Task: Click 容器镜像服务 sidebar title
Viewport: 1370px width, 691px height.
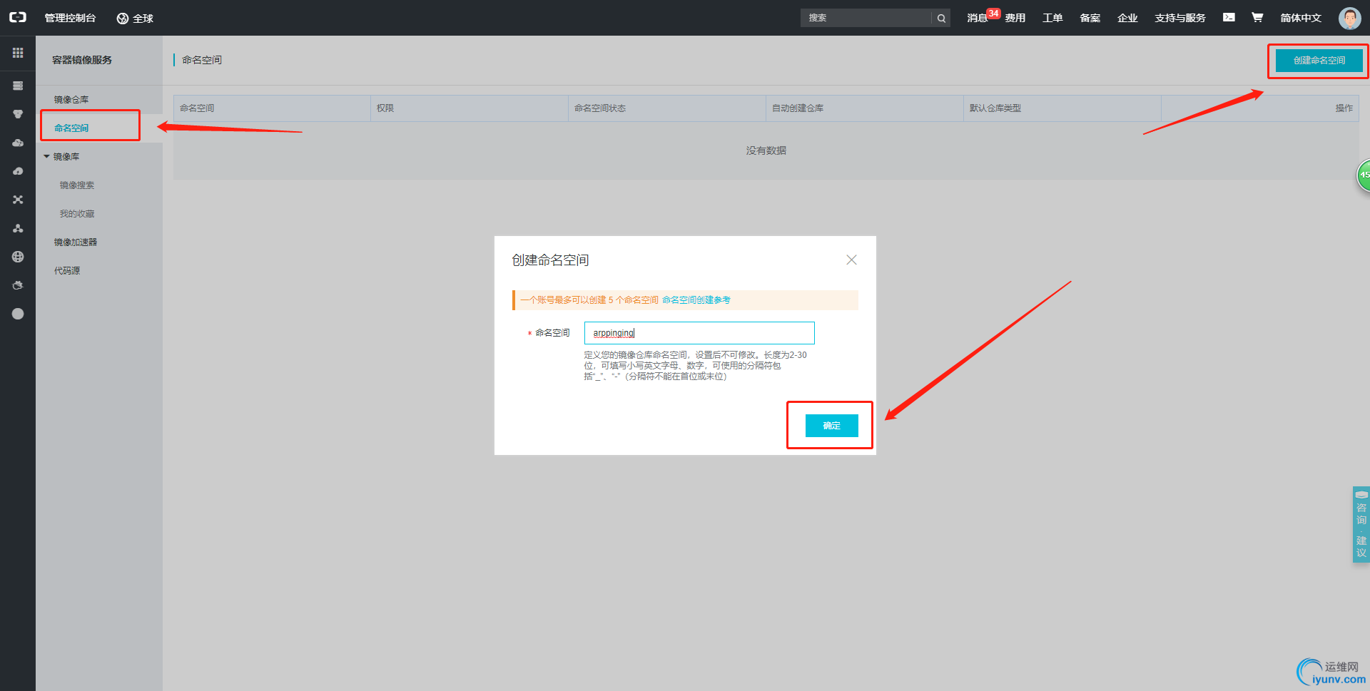Action: pyautogui.click(x=82, y=60)
